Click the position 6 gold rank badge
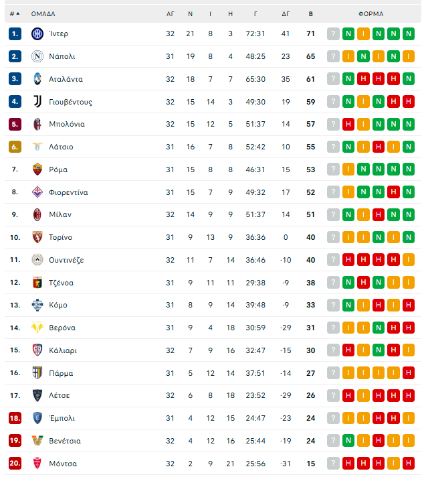424x481 pixels. tap(15, 147)
